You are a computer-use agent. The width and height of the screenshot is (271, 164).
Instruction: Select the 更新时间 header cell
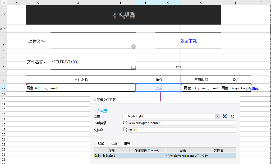pyautogui.click(x=201, y=80)
